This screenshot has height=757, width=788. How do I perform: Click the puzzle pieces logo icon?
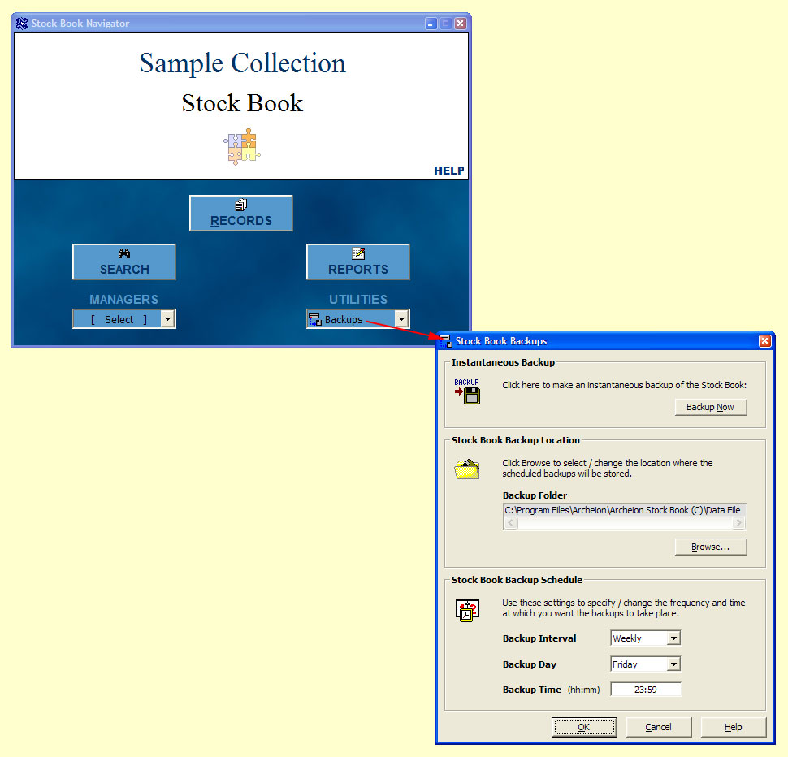click(x=242, y=147)
